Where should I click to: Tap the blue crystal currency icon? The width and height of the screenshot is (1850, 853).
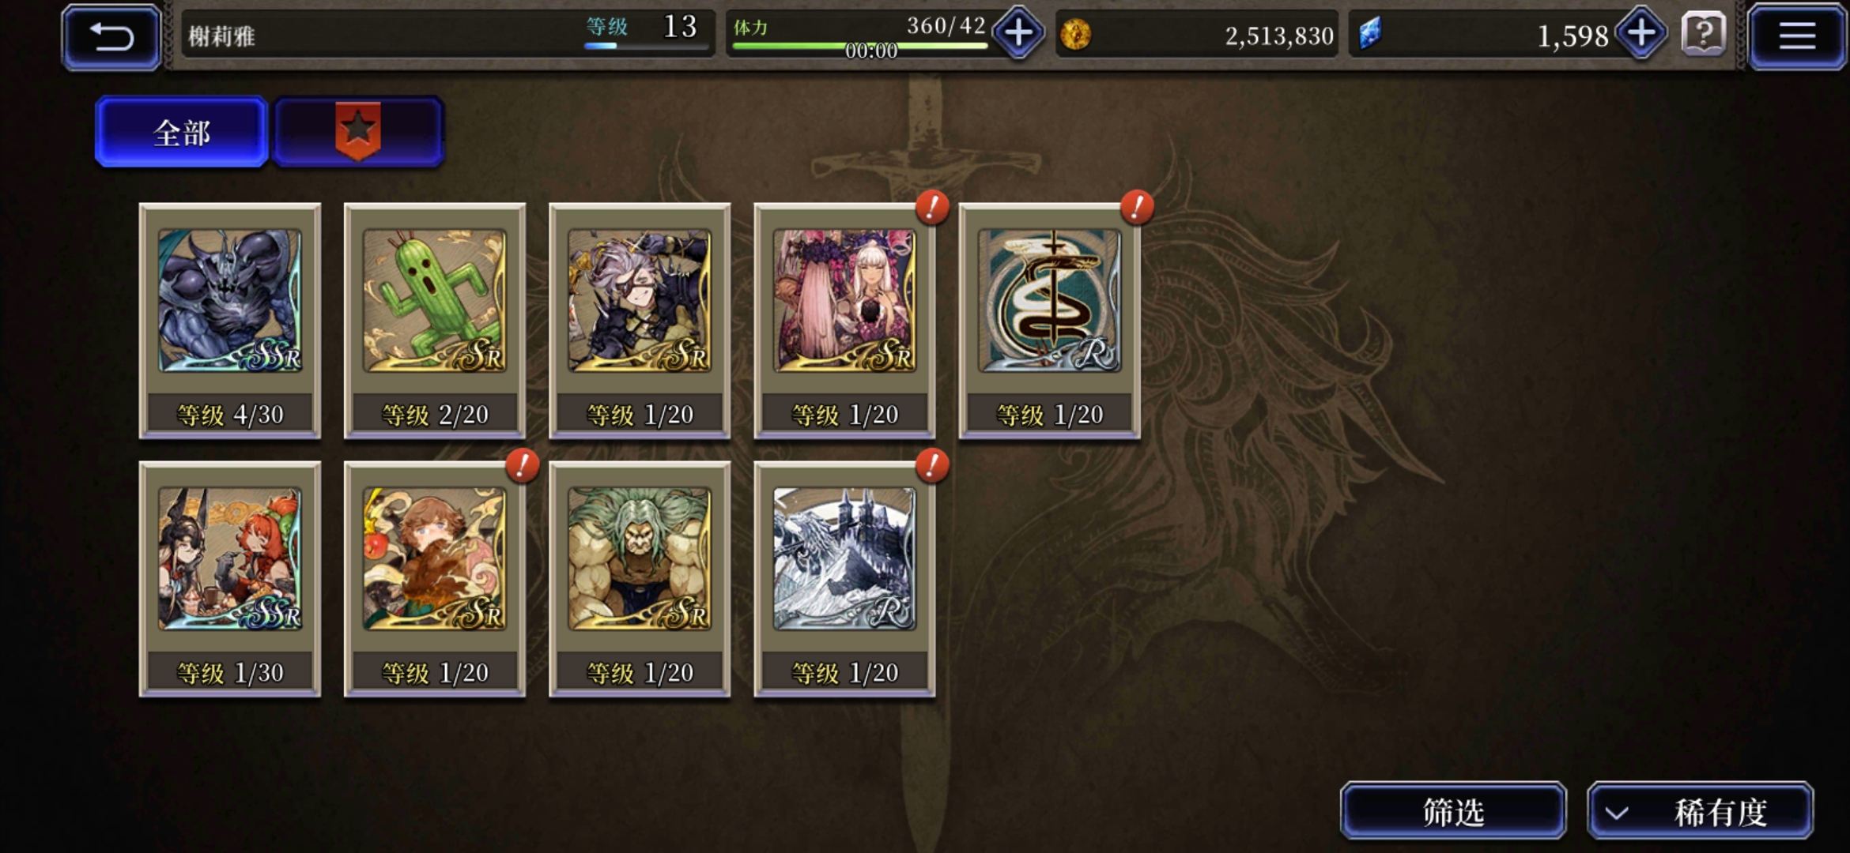pyautogui.click(x=1369, y=34)
